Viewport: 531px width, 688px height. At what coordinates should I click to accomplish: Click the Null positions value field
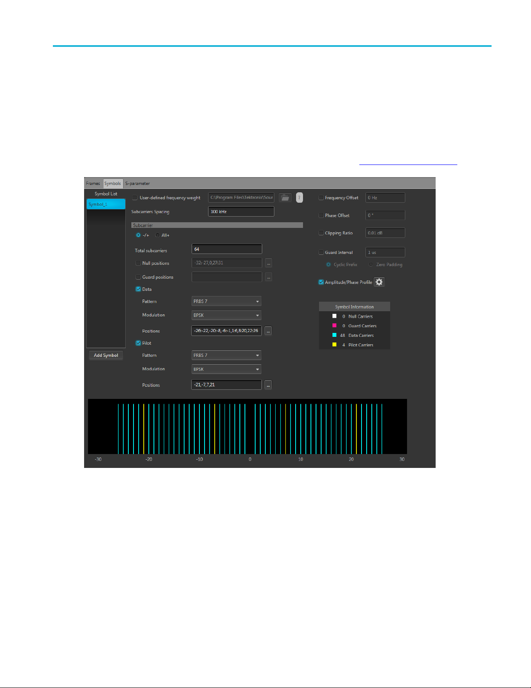pos(227,263)
